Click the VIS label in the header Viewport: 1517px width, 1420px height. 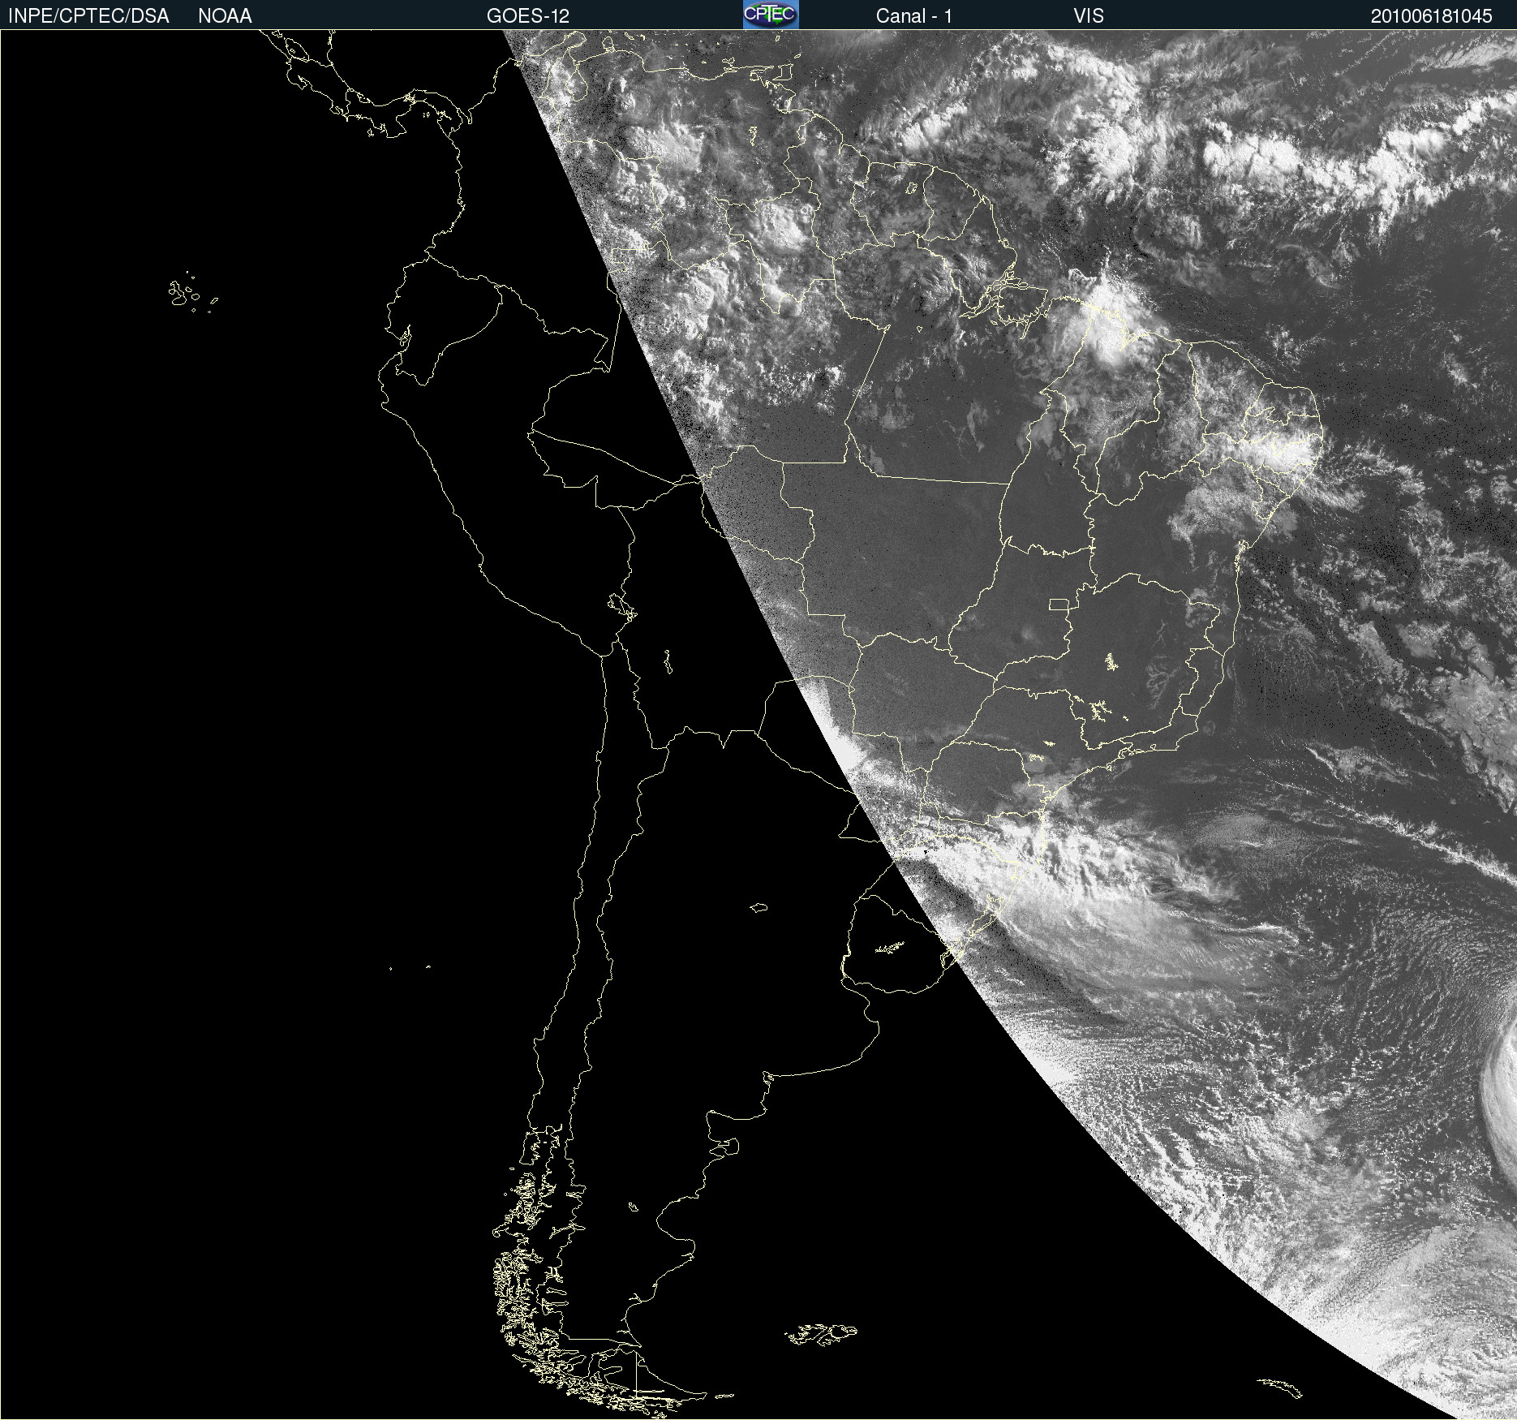(1089, 16)
